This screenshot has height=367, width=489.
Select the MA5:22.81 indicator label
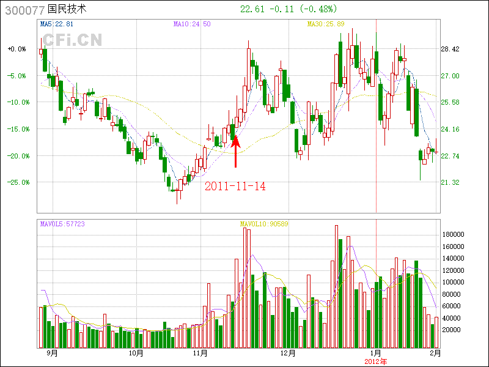tap(56, 24)
